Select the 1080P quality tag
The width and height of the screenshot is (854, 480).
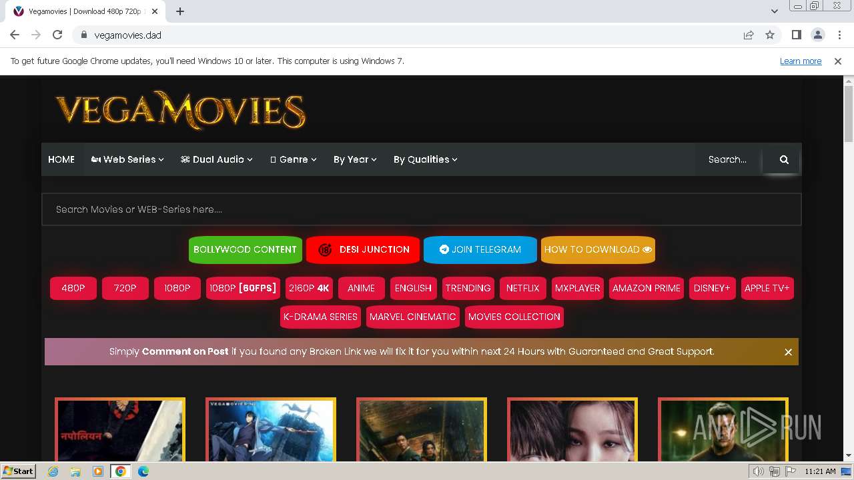(x=177, y=288)
